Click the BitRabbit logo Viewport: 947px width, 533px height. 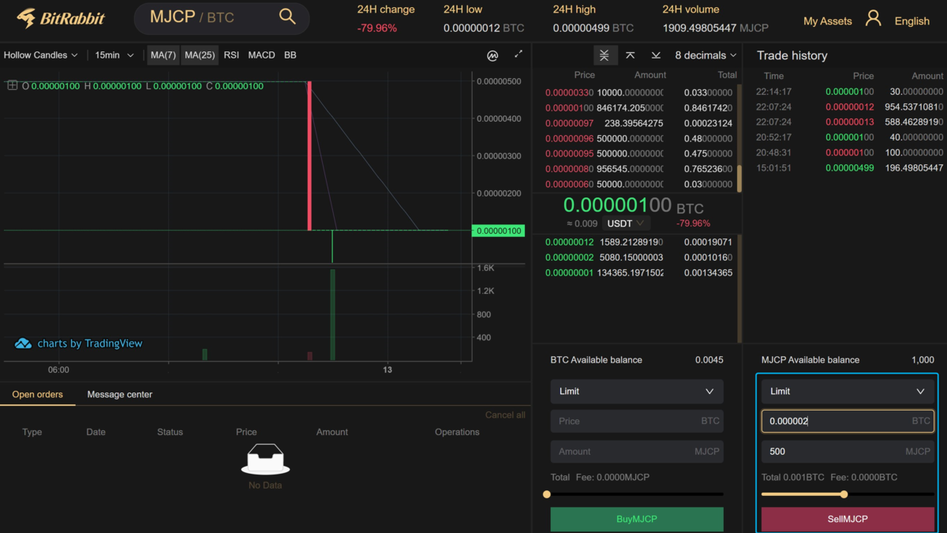point(61,17)
